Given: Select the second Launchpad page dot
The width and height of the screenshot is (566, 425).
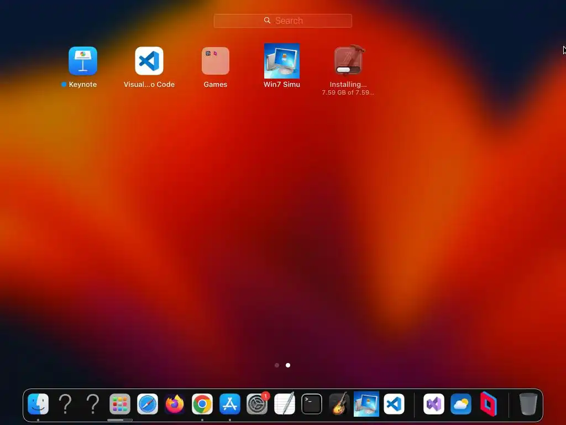Looking at the screenshot, I should tap(287, 365).
